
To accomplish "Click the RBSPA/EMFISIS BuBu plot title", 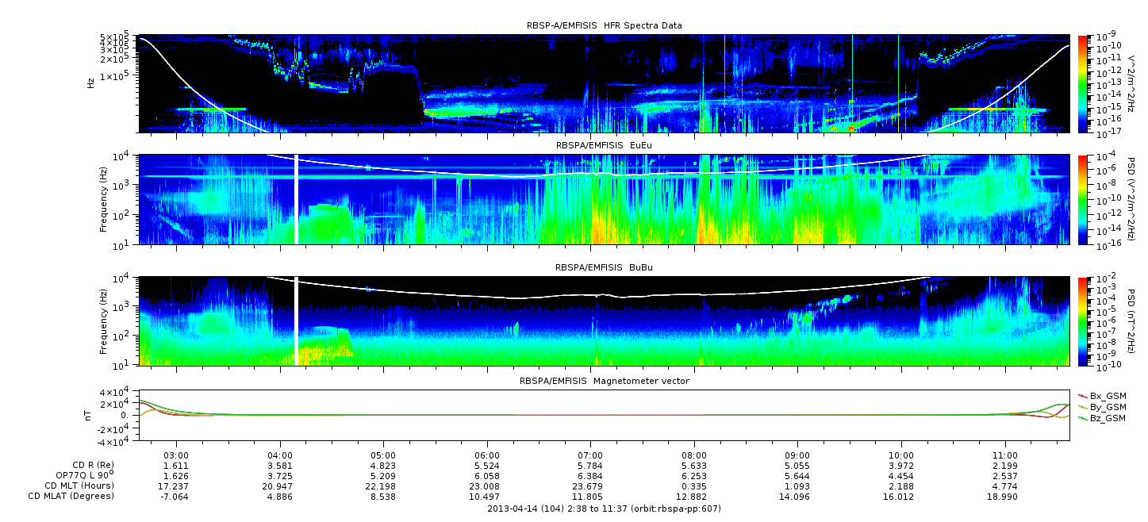I will [x=604, y=267].
